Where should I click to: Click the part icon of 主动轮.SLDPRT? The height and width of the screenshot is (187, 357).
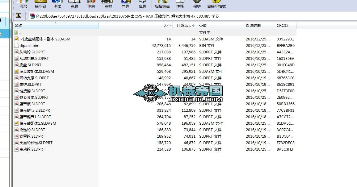[x=16, y=149]
